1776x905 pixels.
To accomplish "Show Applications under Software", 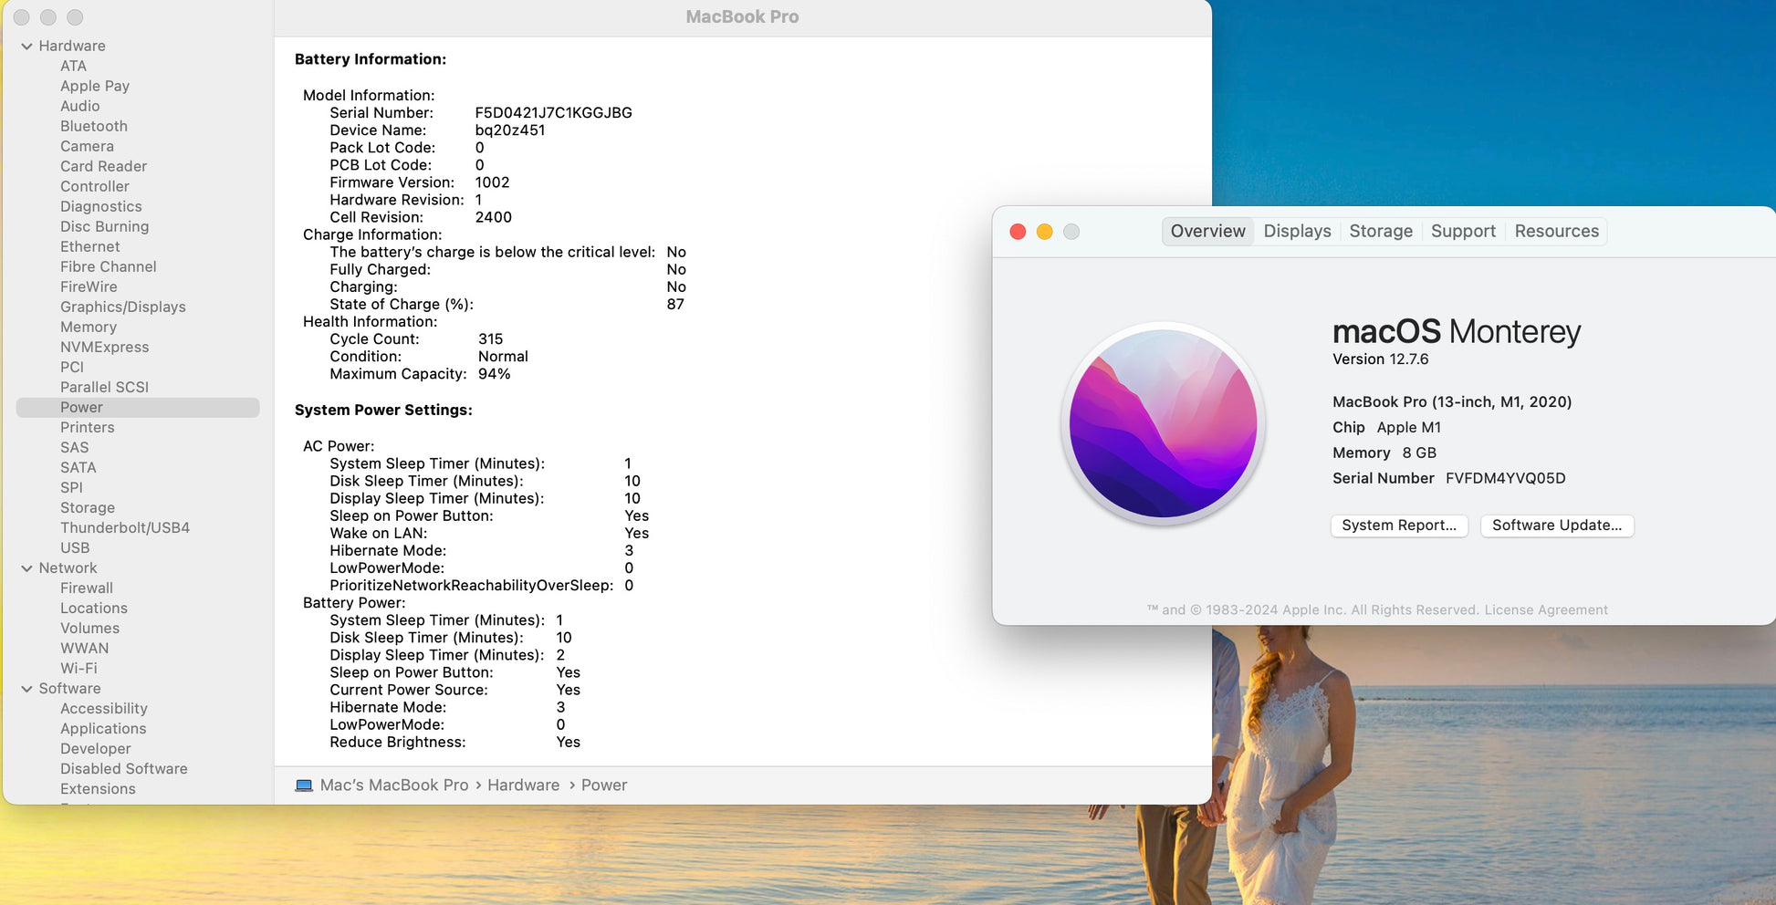I will tap(103, 729).
